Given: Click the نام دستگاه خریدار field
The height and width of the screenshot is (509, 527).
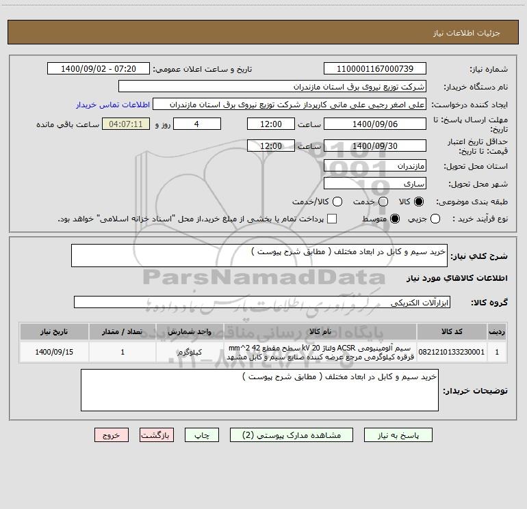Looking at the screenshot, I should point(272,87).
